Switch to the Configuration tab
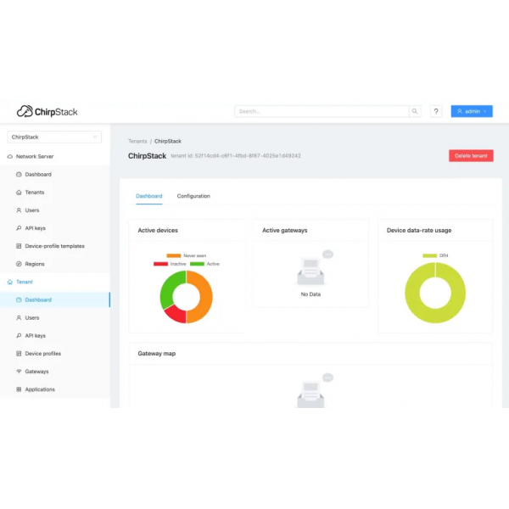Image resolution: width=509 pixels, height=509 pixels. coord(193,196)
